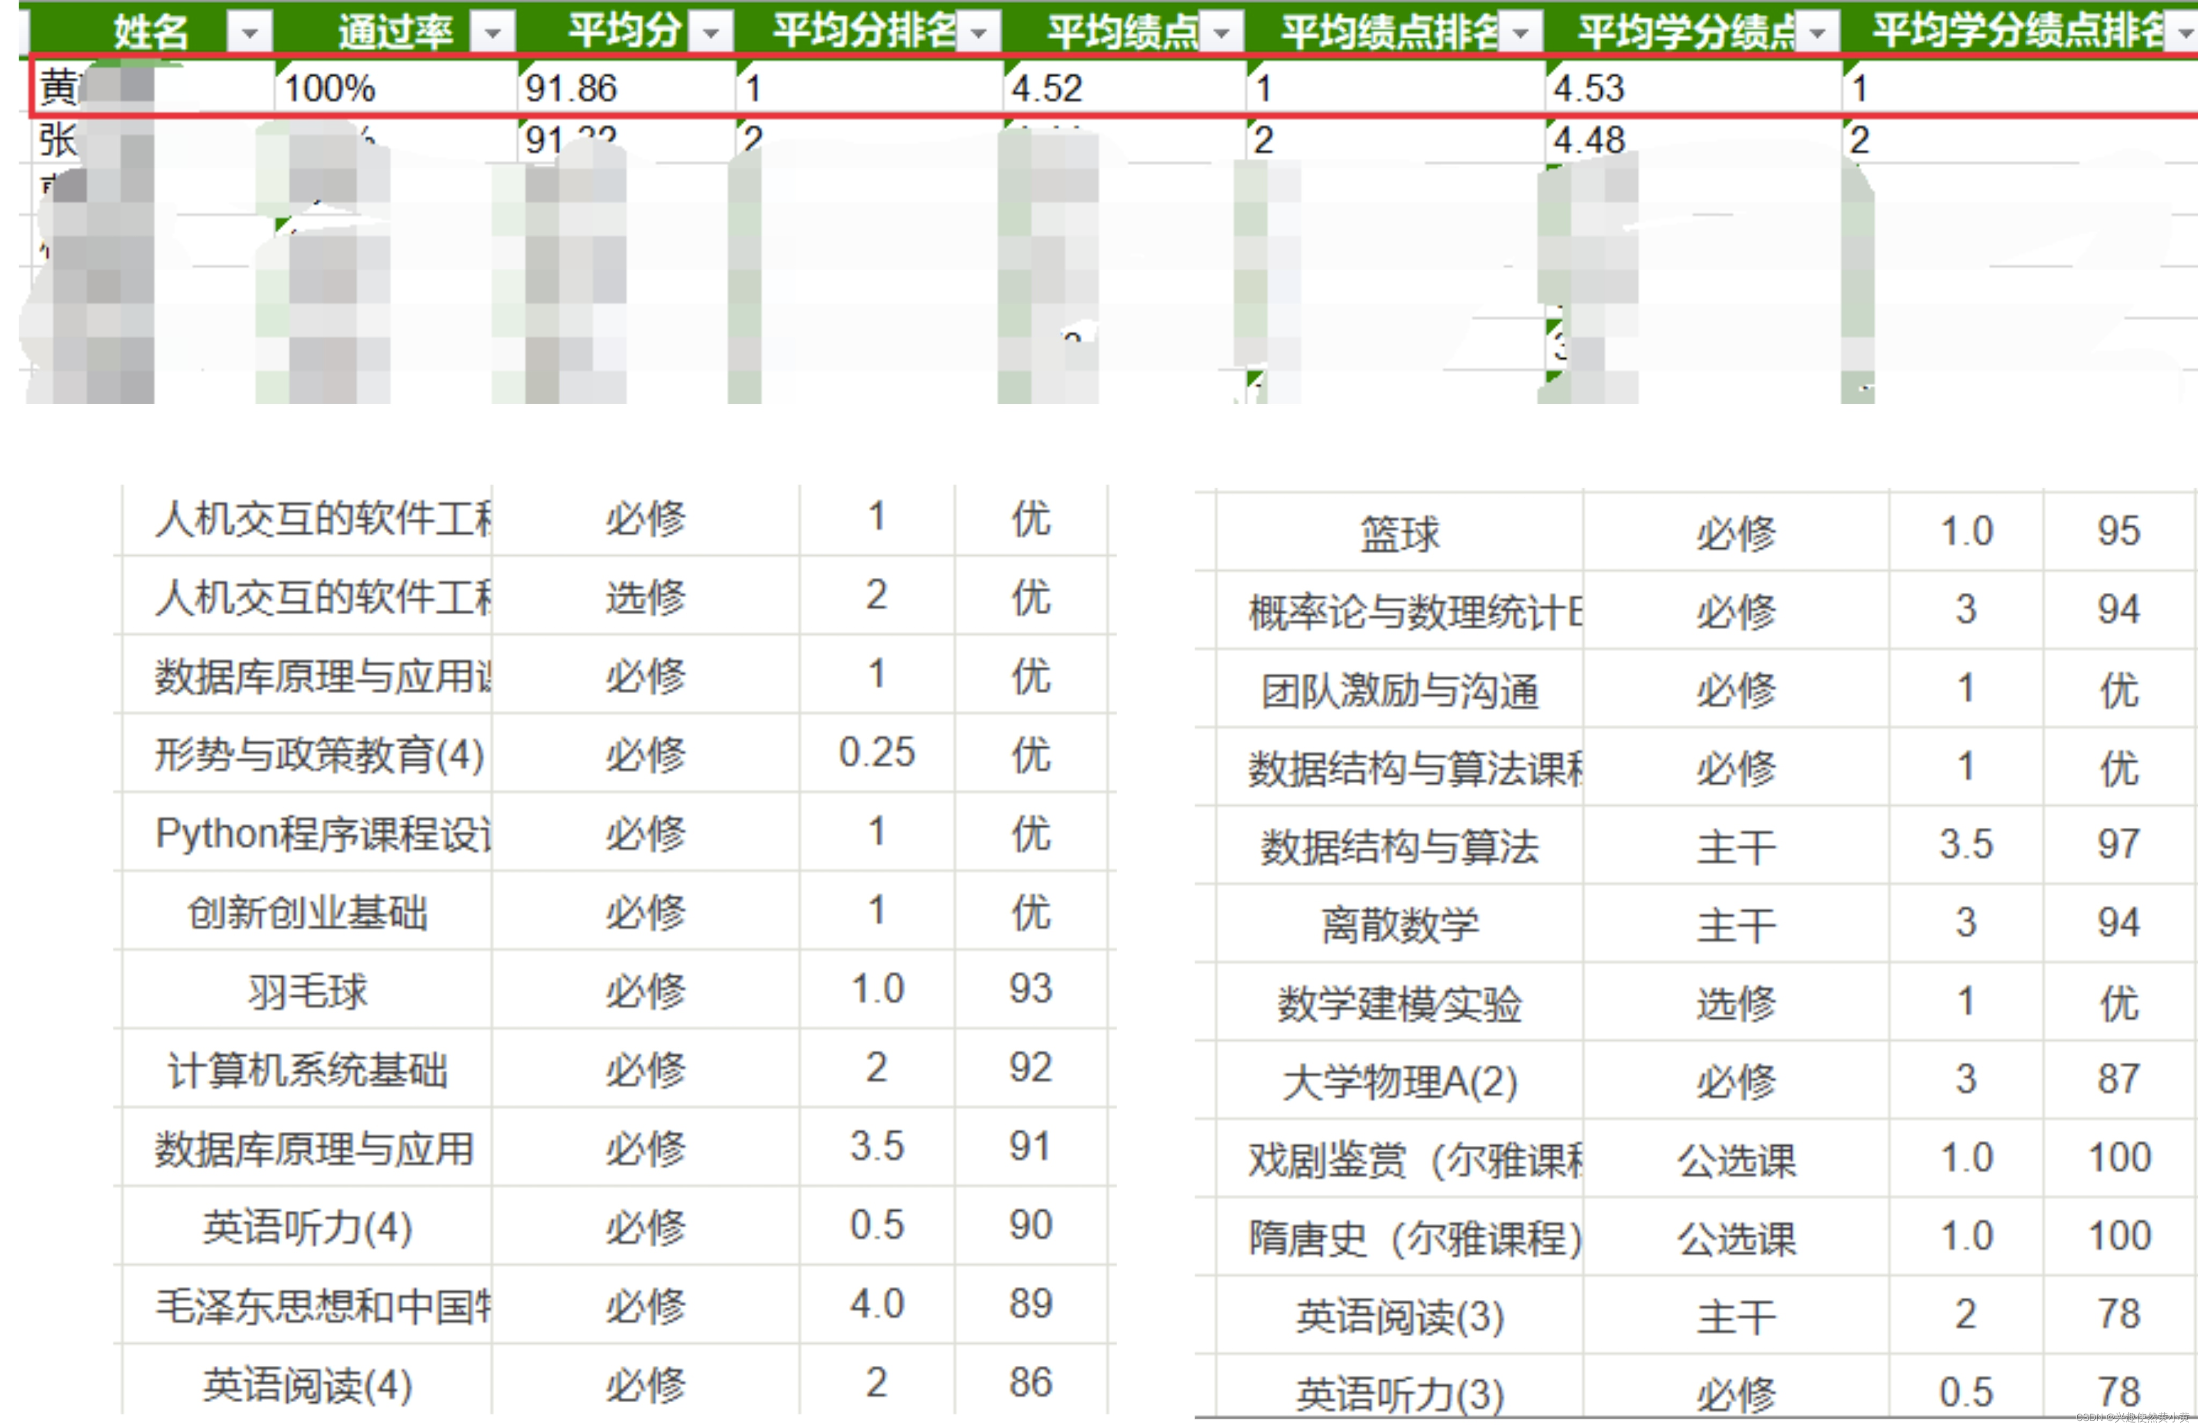Click the 形势与政策教育(4) course name
The width and height of the screenshot is (2198, 1428).
click(x=319, y=754)
